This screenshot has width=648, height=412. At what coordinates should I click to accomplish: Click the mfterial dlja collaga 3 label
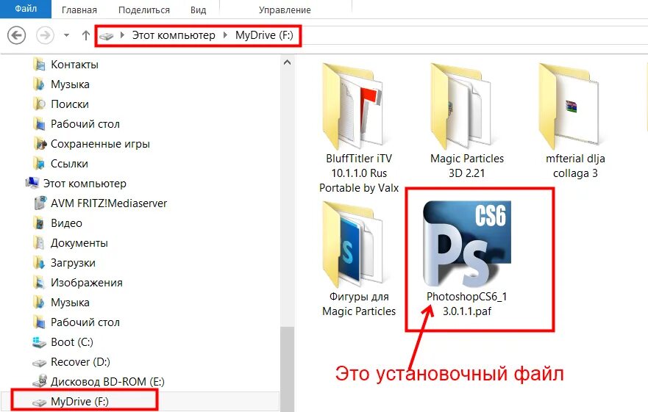575,166
